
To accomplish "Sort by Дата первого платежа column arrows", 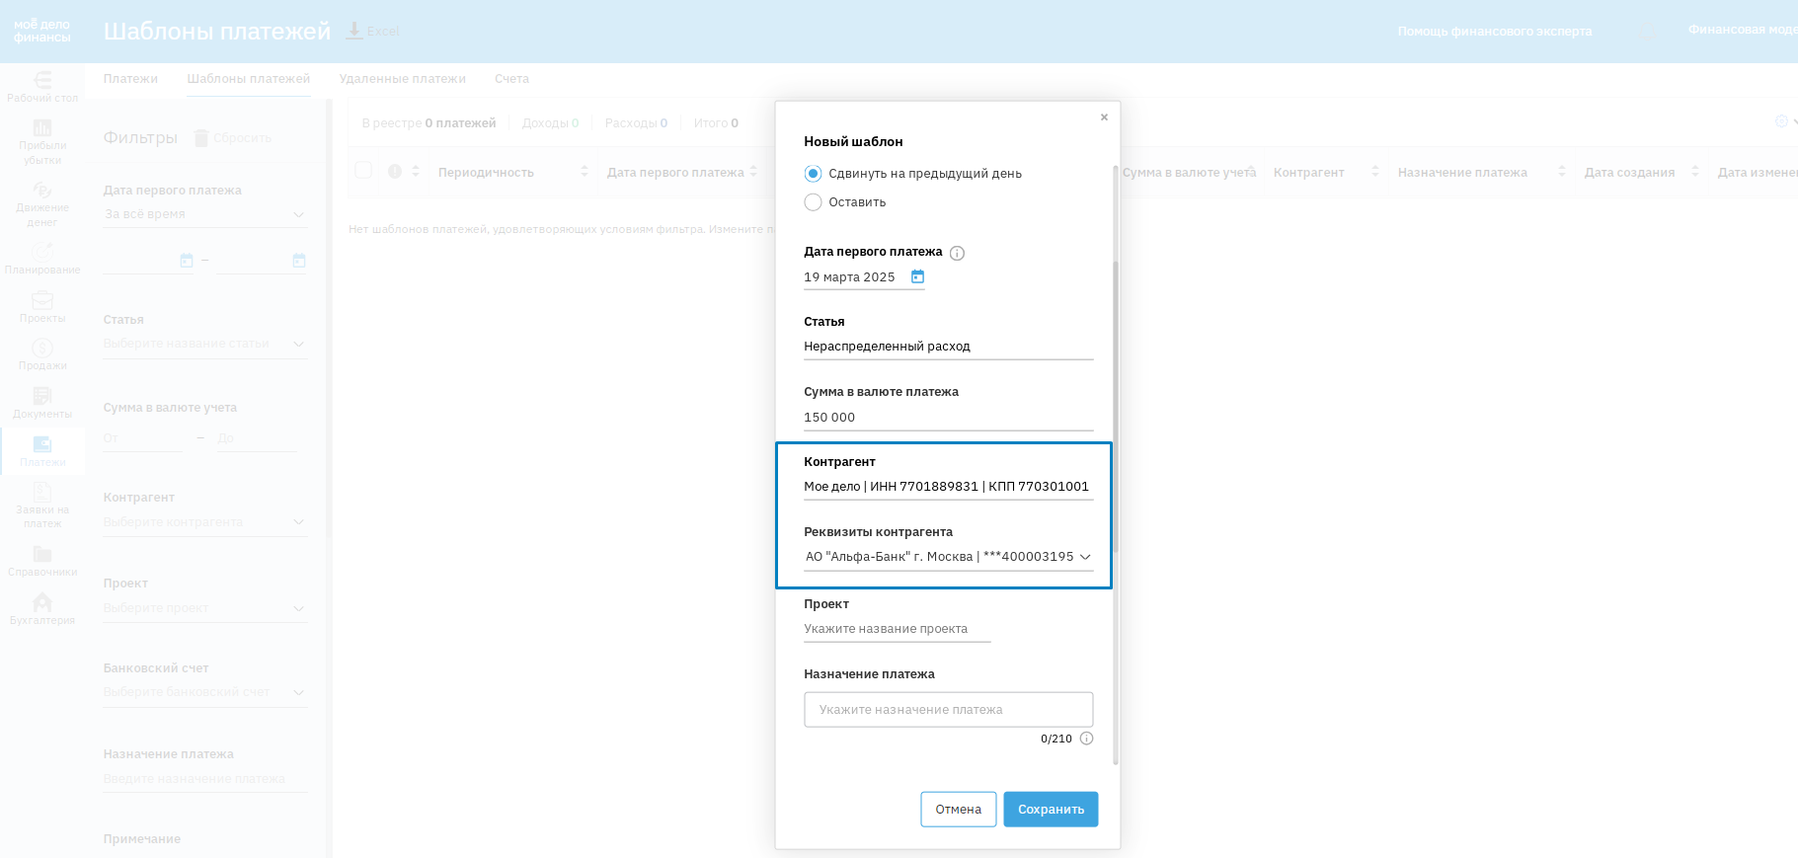I will pyautogui.click(x=753, y=172).
